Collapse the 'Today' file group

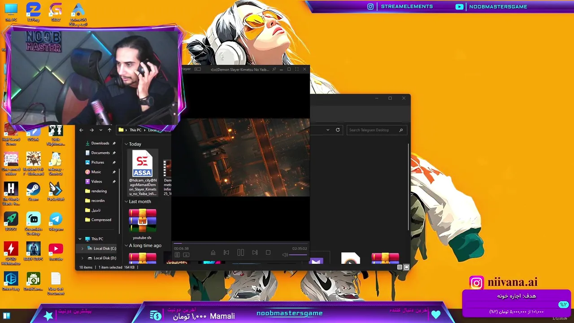tap(126, 144)
